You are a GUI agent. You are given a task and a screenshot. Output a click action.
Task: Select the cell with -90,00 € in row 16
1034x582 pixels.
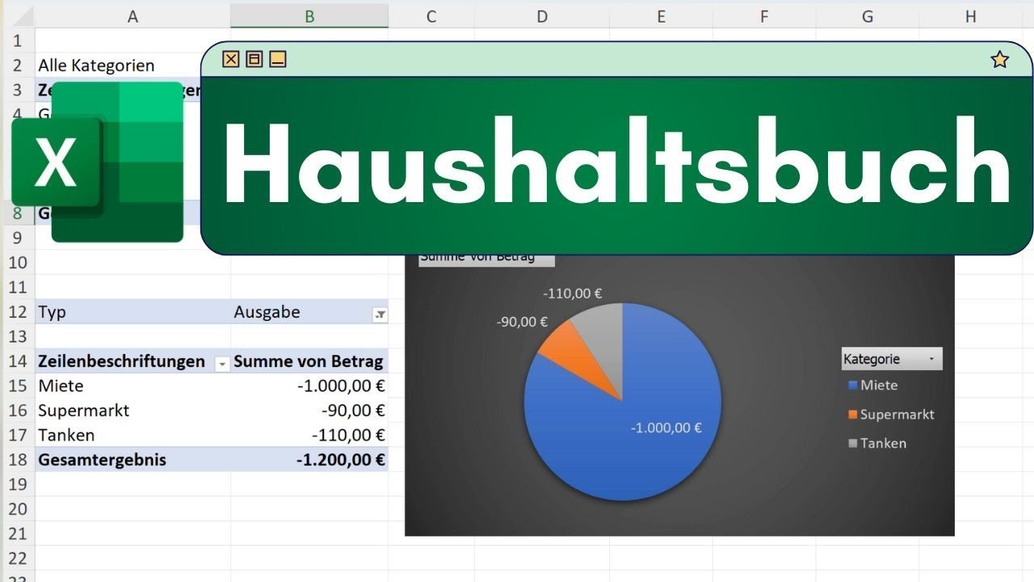click(309, 411)
